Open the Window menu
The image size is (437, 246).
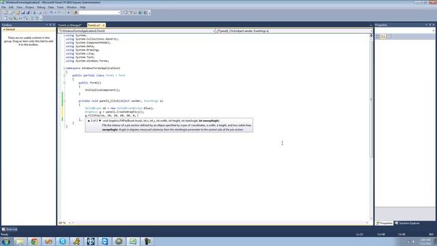pyautogui.click(x=71, y=8)
